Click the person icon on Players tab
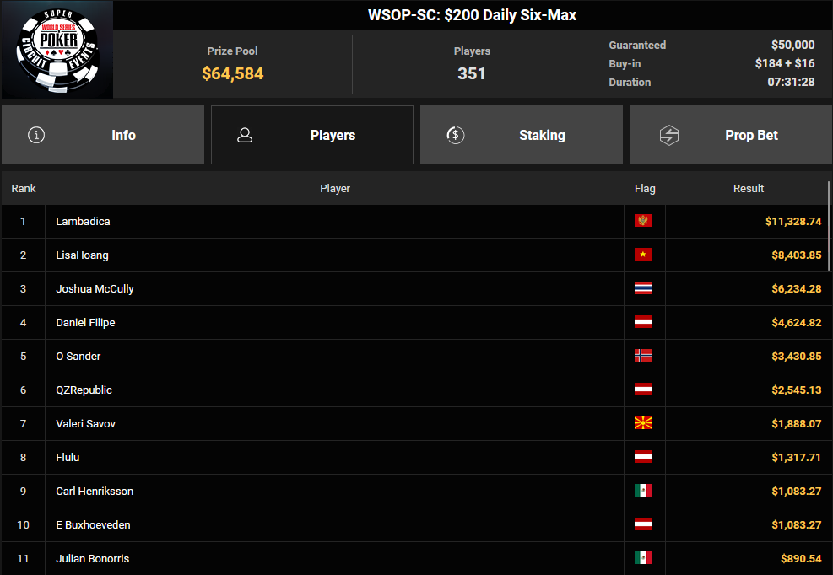 (x=245, y=135)
